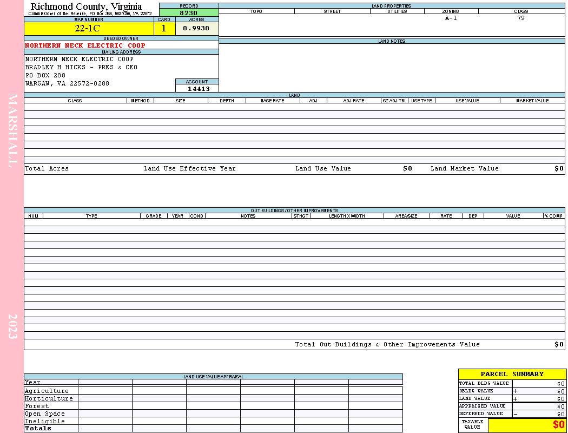This screenshot has width=568, height=433.
Task: Click the LENGTH X WIDTH column header
Action: coord(347,216)
